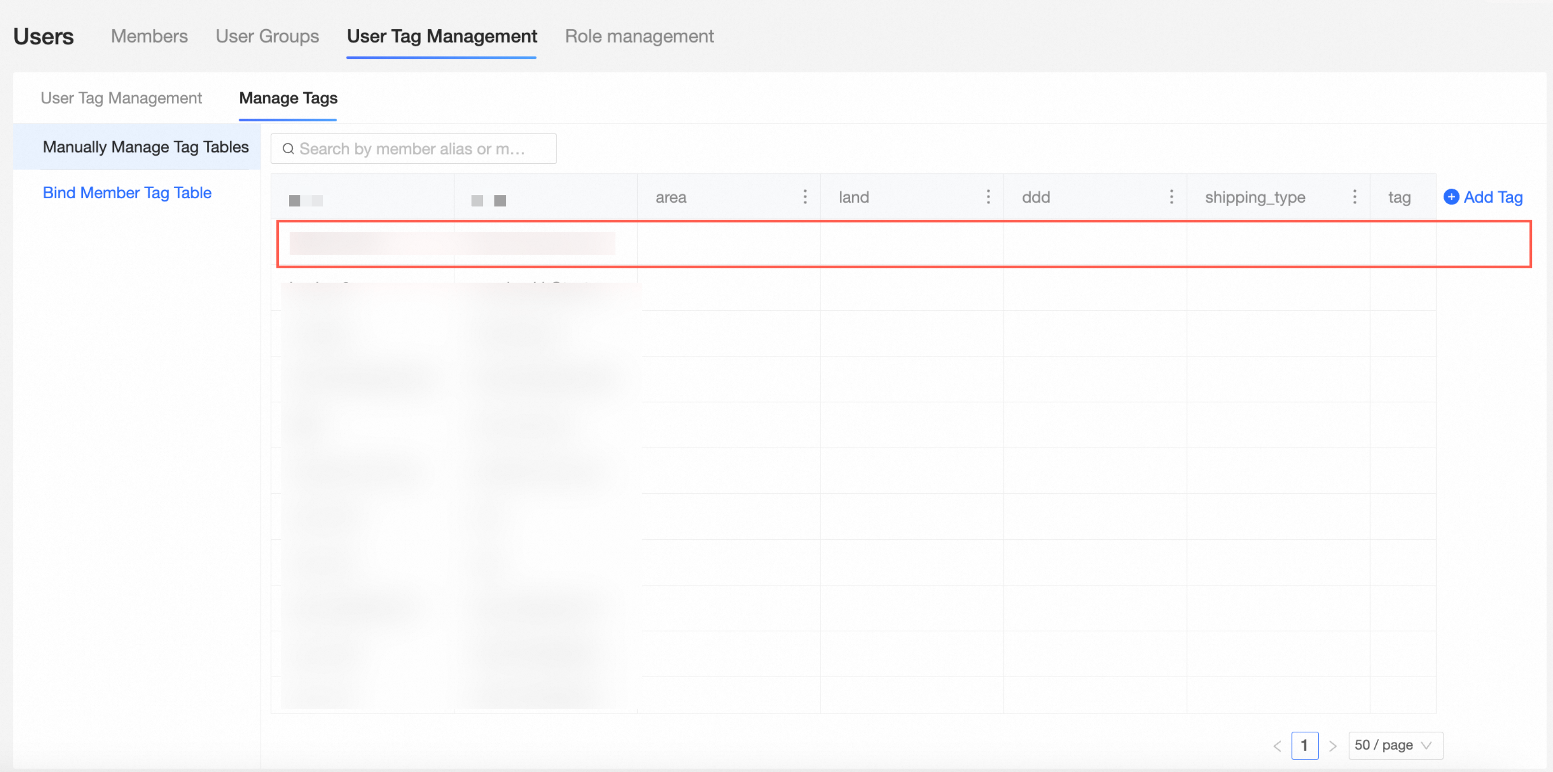Click the search magnifier icon

(288, 149)
